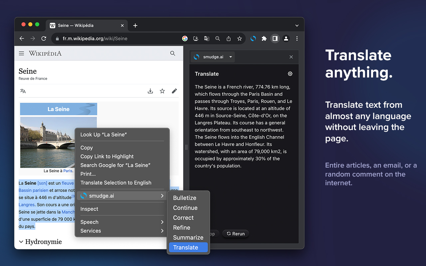Viewport: 426px width, 266px height.
Task: Collapse the Hydronymie section chevron
Action: (x=21, y=242)
